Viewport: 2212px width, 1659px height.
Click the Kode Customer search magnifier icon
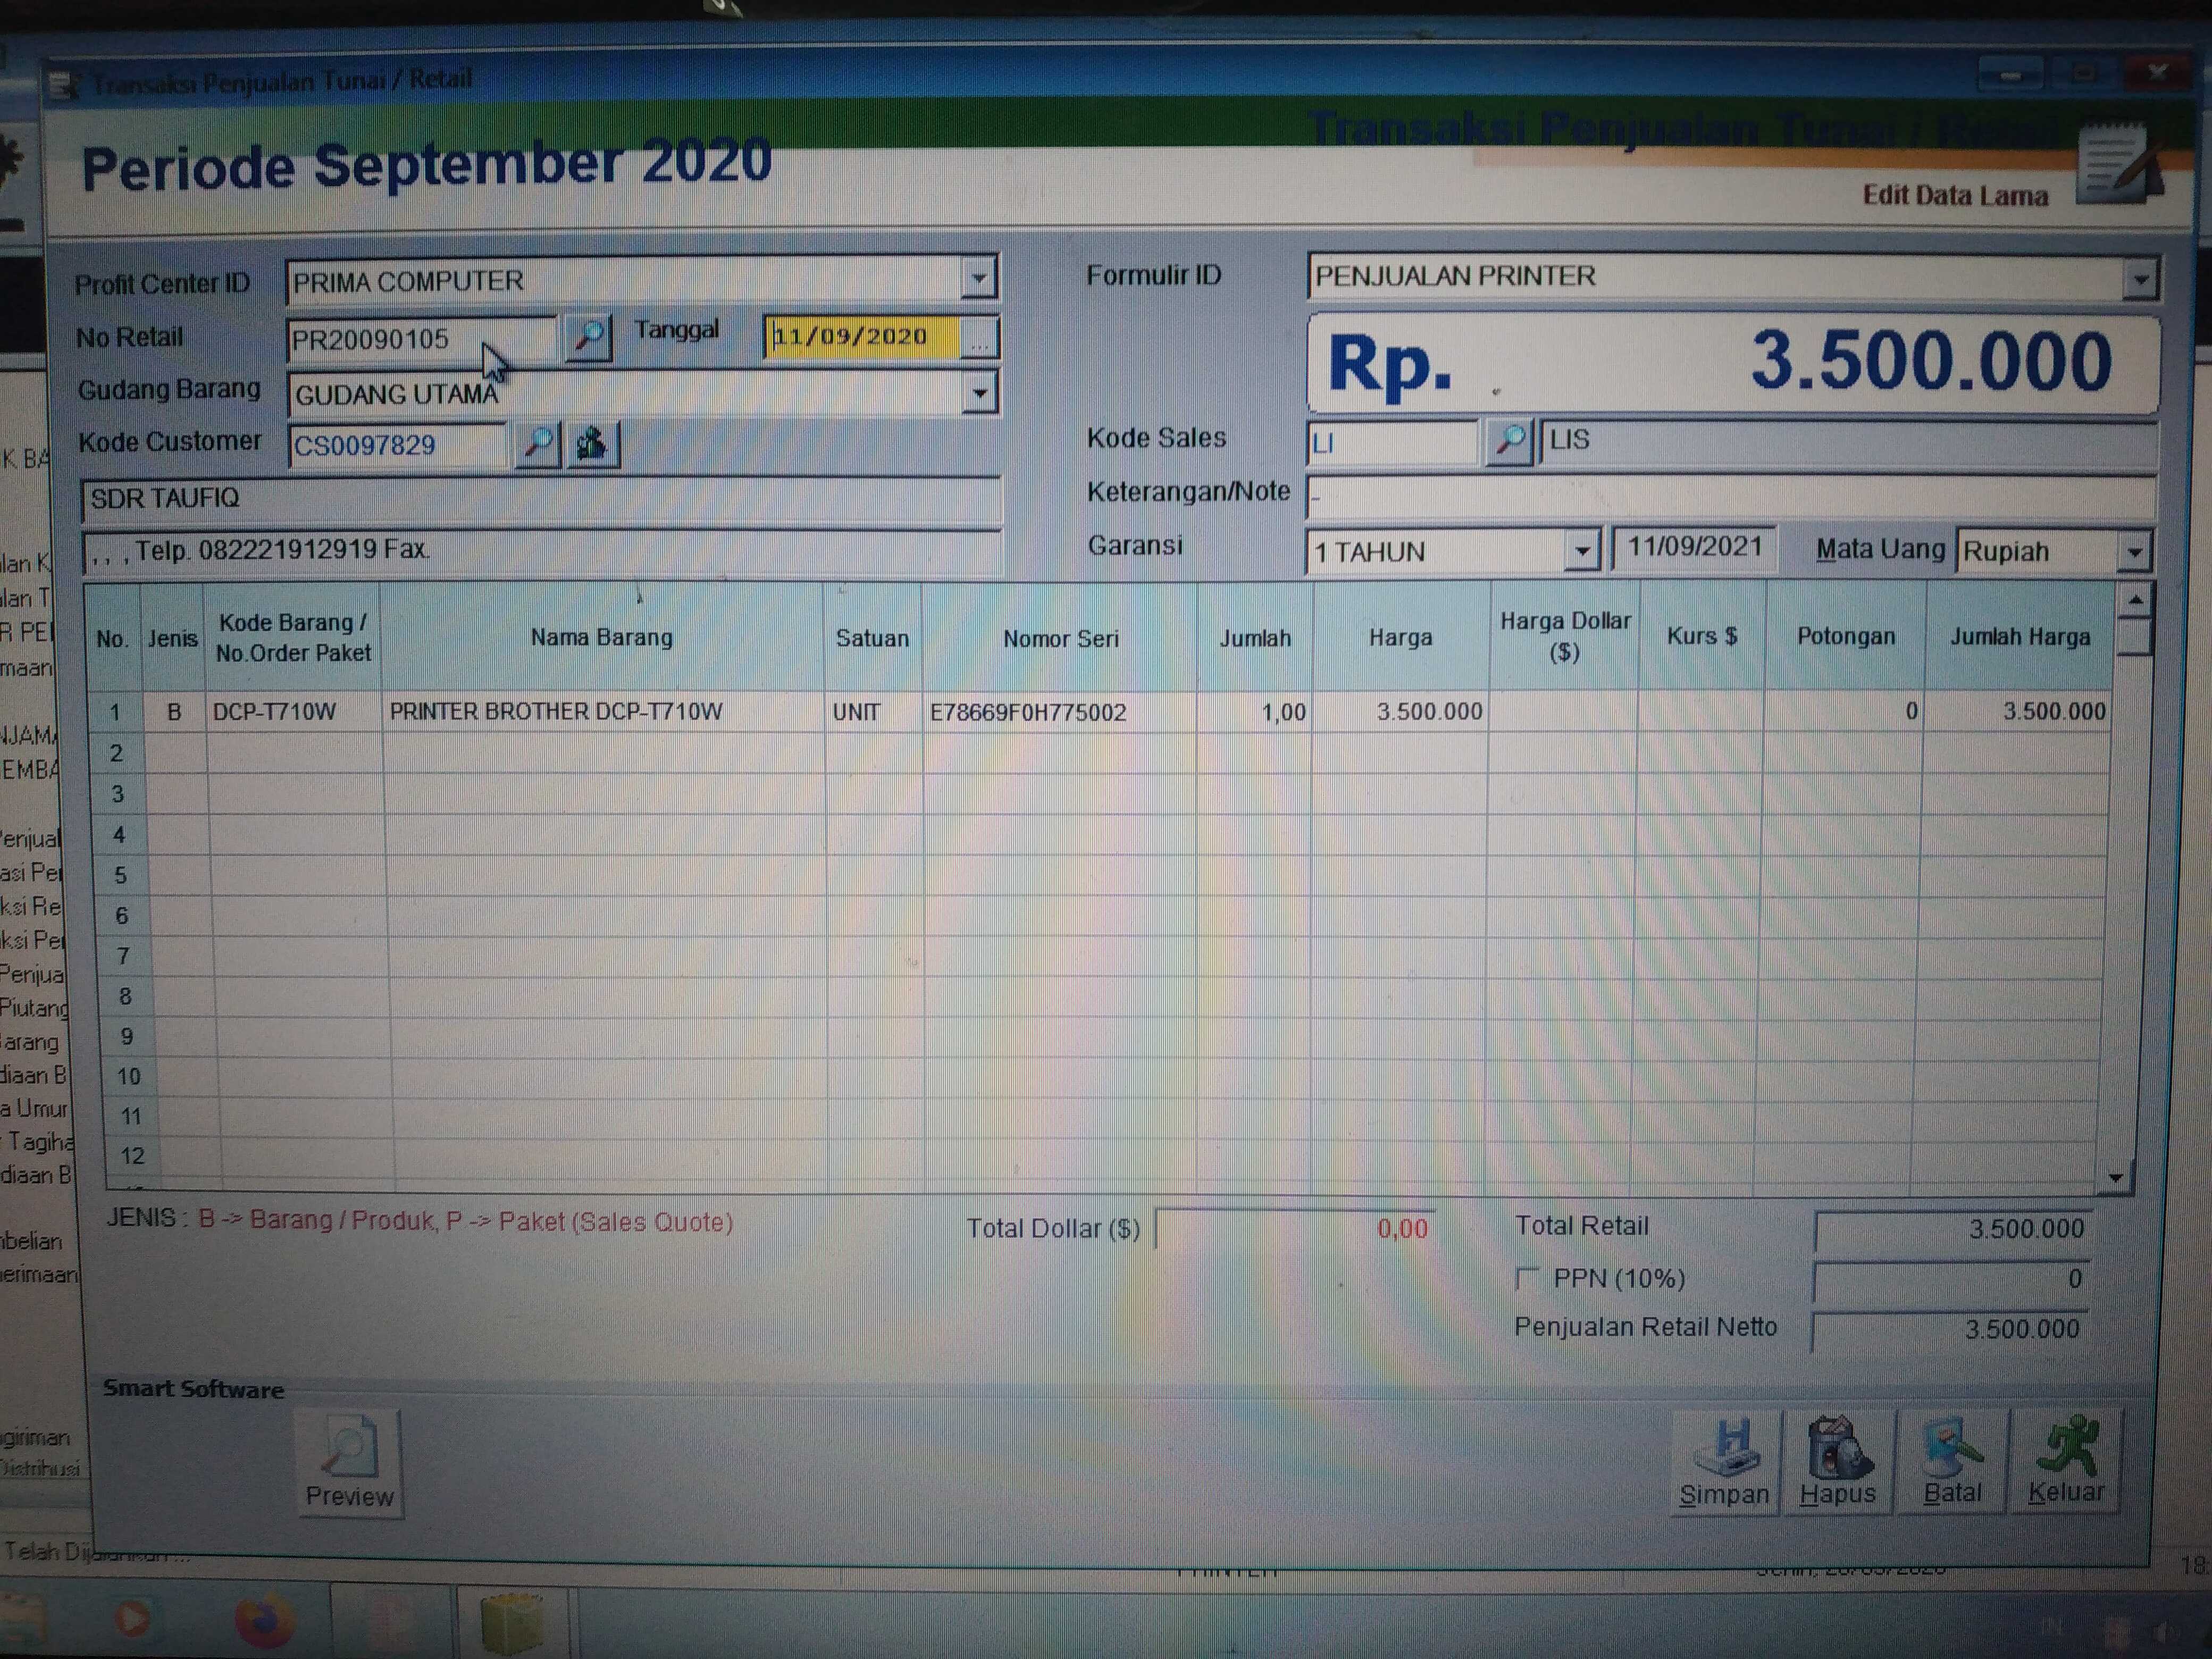(538, 444)
